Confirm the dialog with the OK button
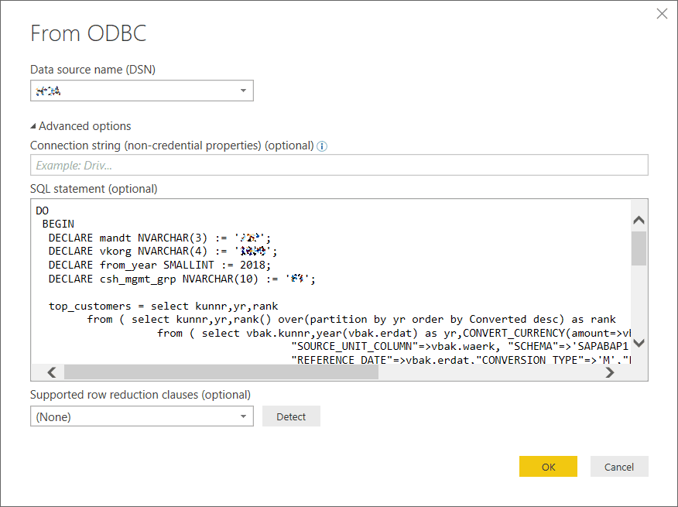Viewport: 678px width, 507px height. coord(548,467)
